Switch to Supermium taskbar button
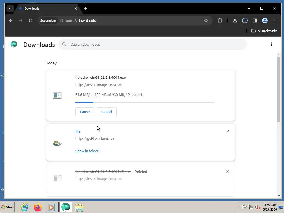Screen dimensions: 284x213 (65, 207)
